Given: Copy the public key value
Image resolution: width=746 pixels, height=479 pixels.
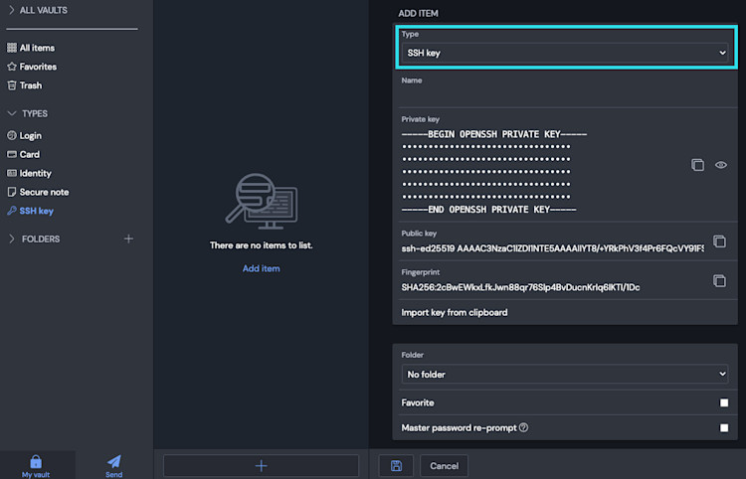Looking at the screenshot, I should click(x=719, y=241).
